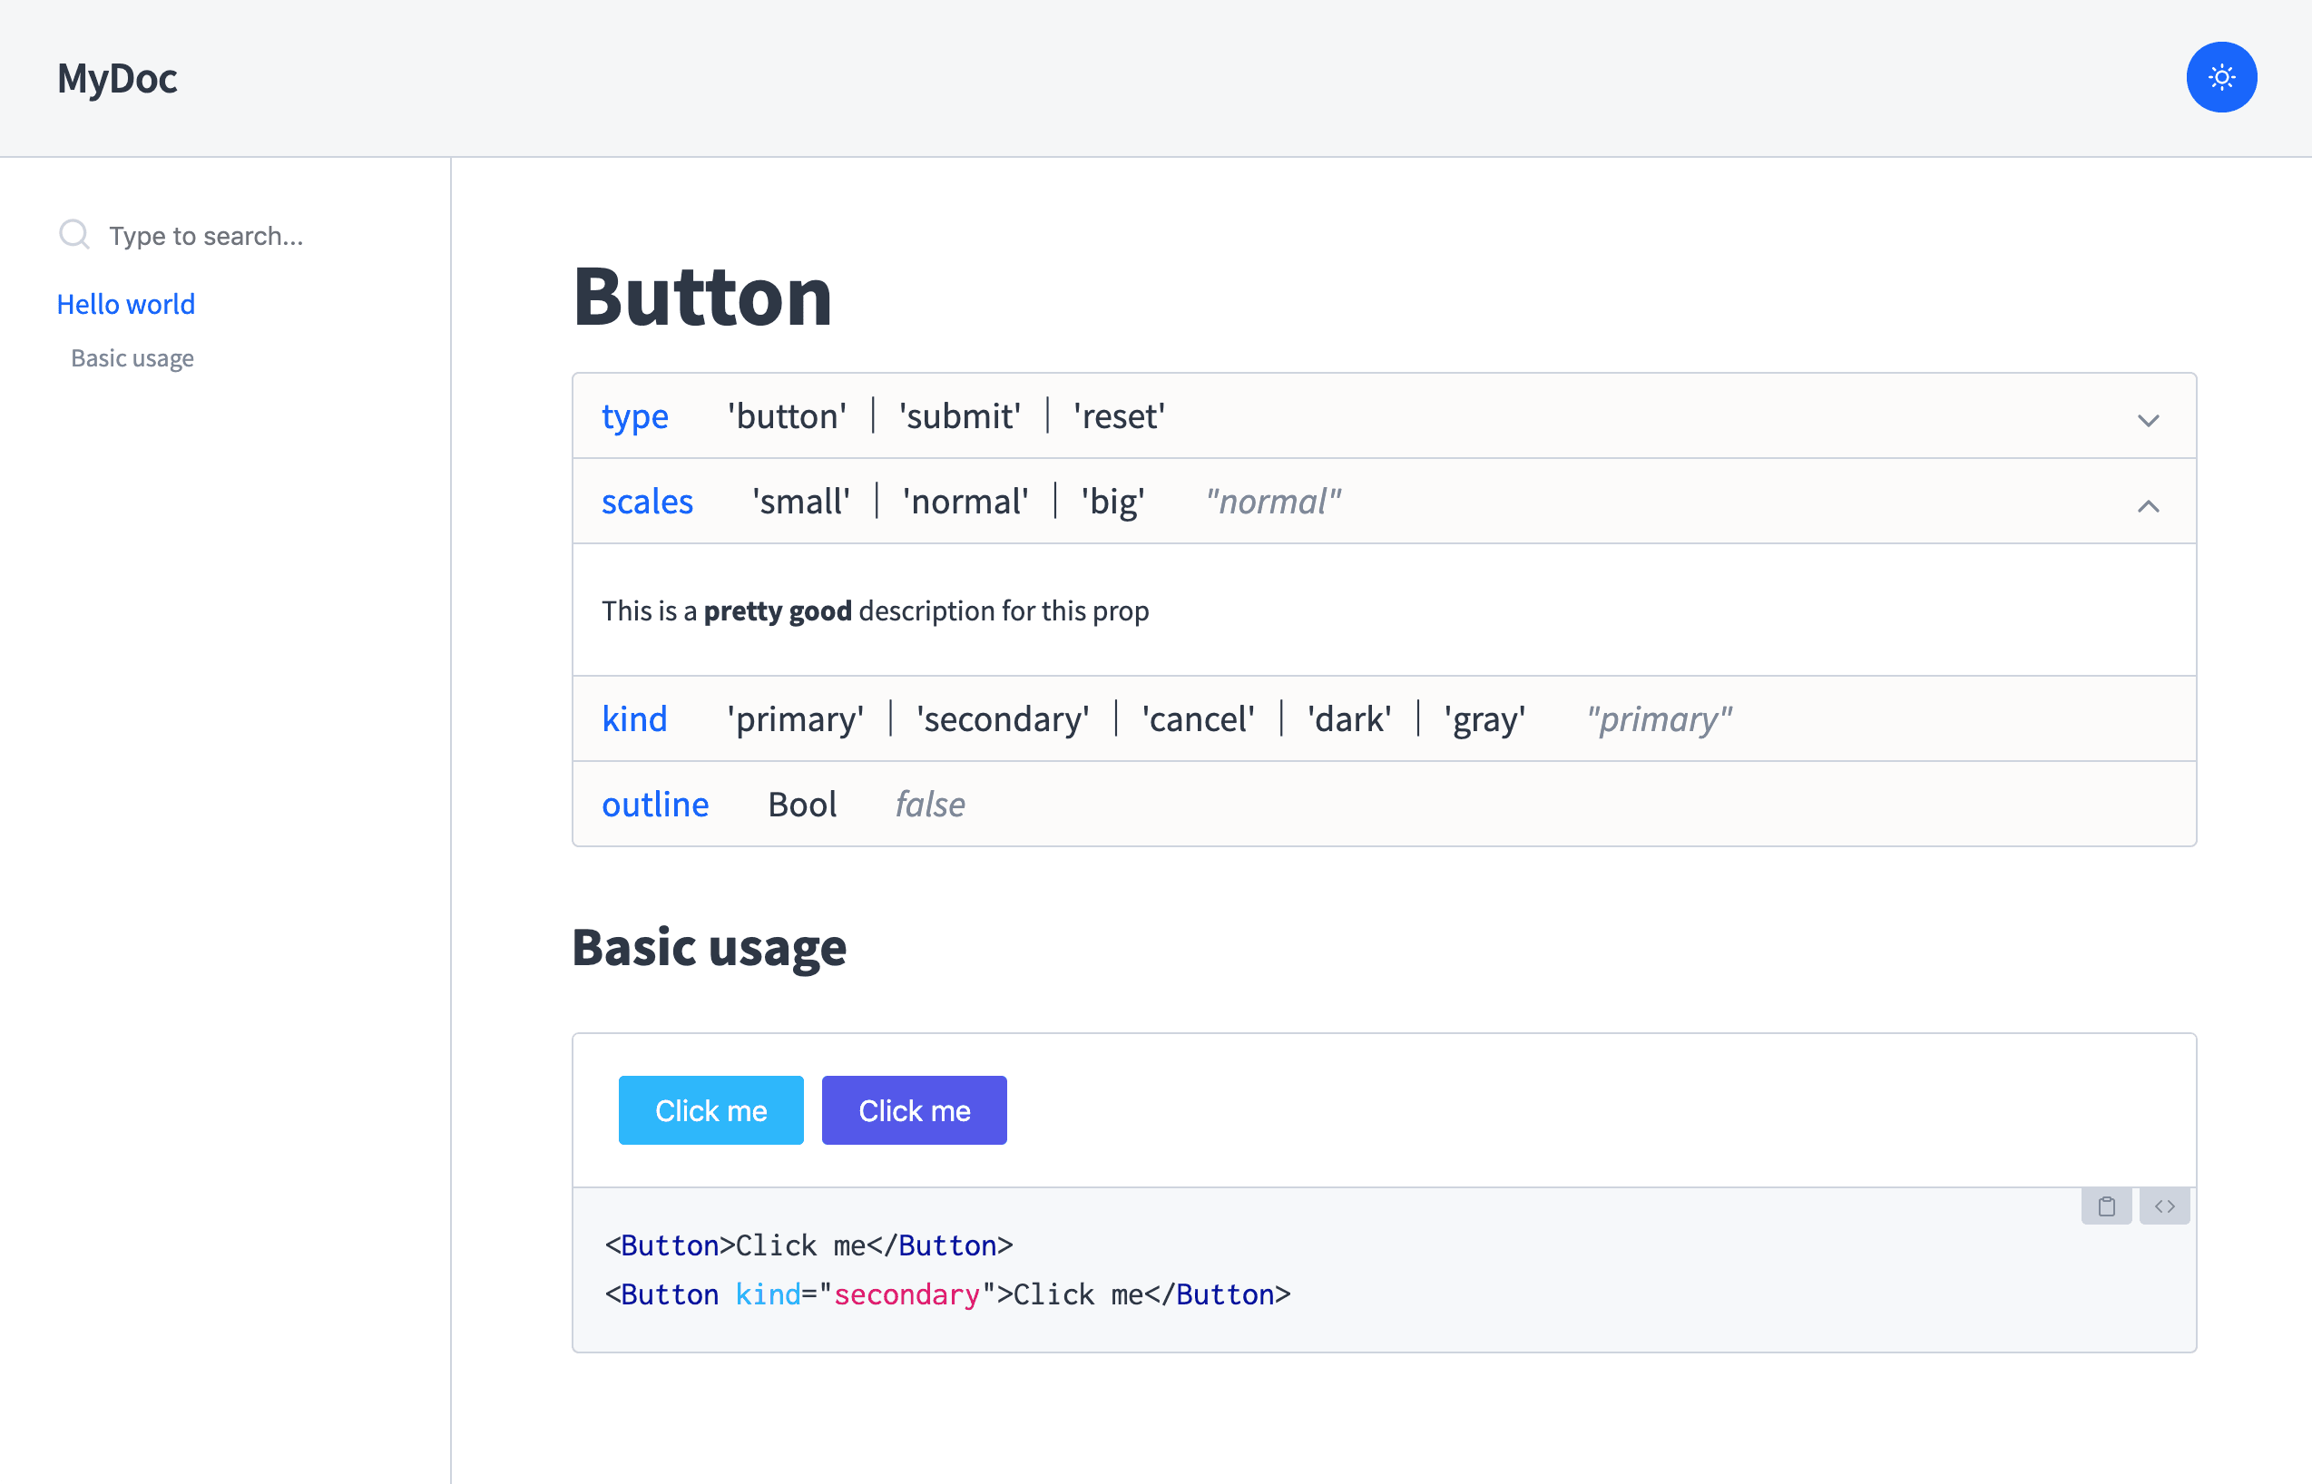
Task: Click the kind prop name
Action: pyautogui.click(x=634, y=719)
